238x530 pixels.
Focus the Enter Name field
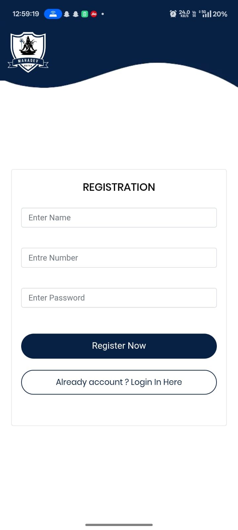coord(119,218)
